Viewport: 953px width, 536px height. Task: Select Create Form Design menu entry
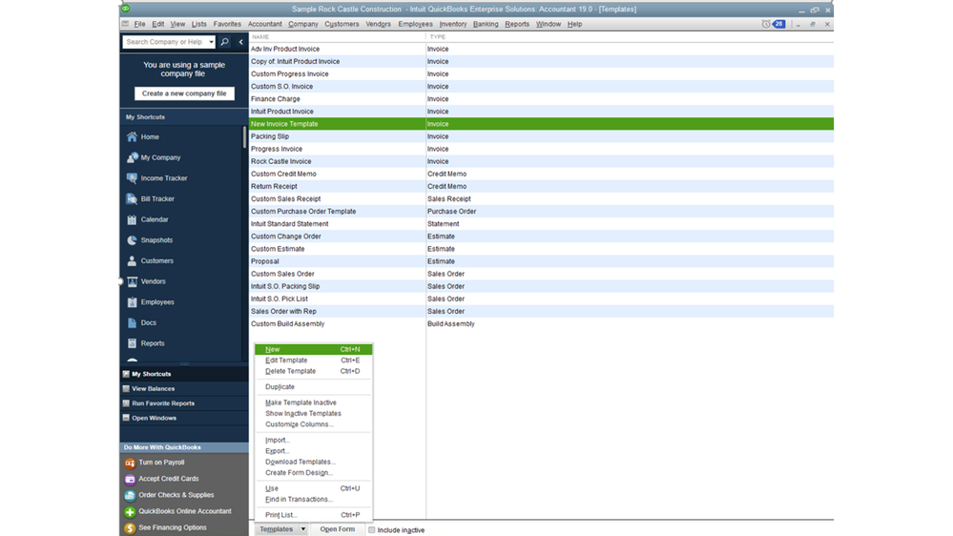(x=313, y=473)
